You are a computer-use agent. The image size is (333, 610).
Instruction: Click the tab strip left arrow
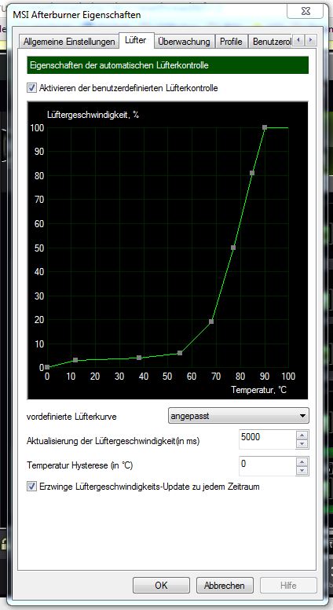click(x=298, y=40)
